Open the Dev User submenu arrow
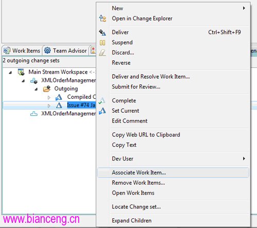The height and width of the screenshot is (228, 257). pos(244,159)
